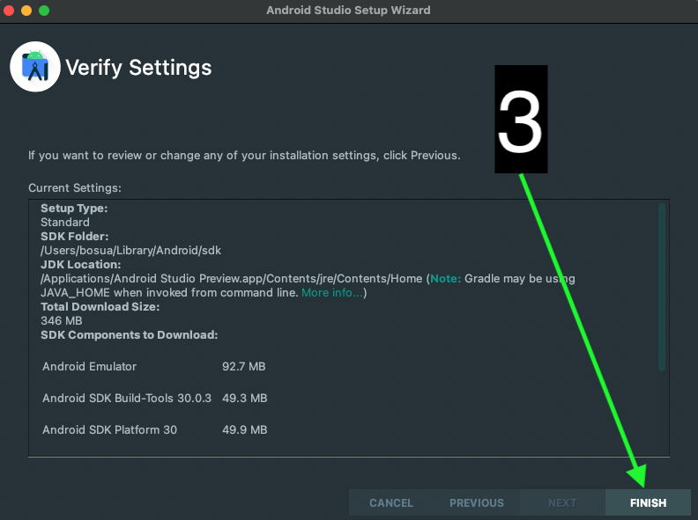The image size is (698, 520).
Task: Open the More info... link
Action: click(332, 292)
